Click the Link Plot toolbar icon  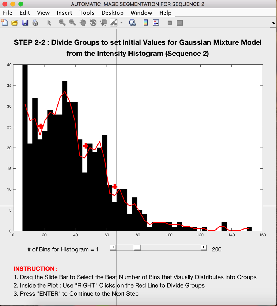click(x=132, y=23)
